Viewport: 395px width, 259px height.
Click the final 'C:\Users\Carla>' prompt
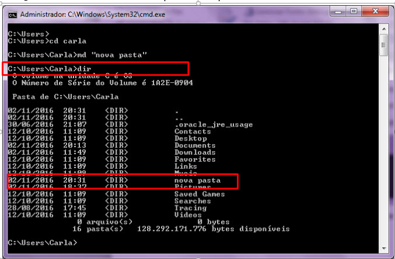click(43, 243)
